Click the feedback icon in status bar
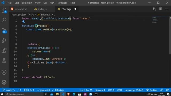The height and width of the screenshot is (96, 171). click(x=162, y=90)
